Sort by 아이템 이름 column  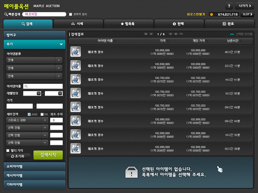click(x=107, y=41)
